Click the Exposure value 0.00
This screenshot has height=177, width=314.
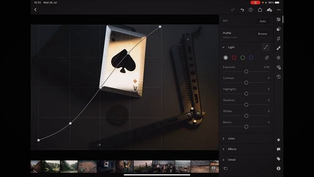tap(266, 67)
